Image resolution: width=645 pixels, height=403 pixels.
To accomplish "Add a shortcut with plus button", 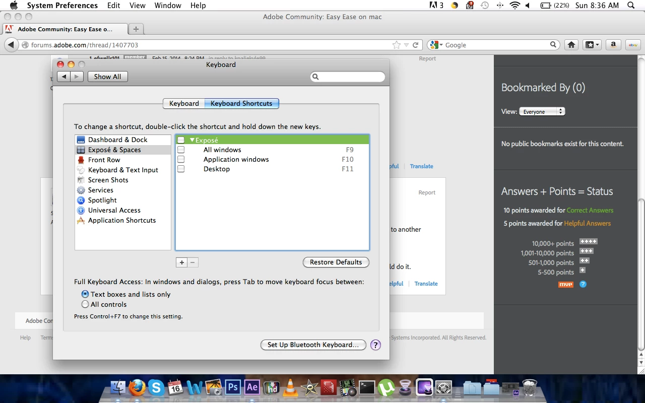I will 182,262.
